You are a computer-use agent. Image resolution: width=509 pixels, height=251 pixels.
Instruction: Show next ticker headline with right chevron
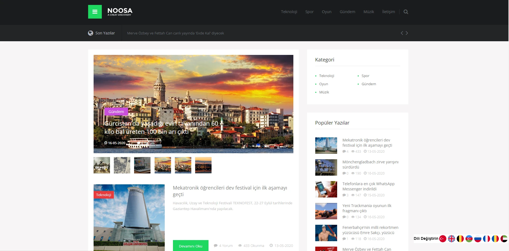click(407, 33)
